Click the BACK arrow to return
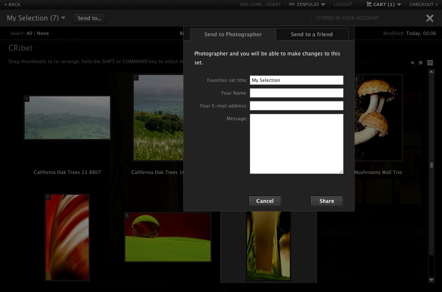 tap(12, 4)
